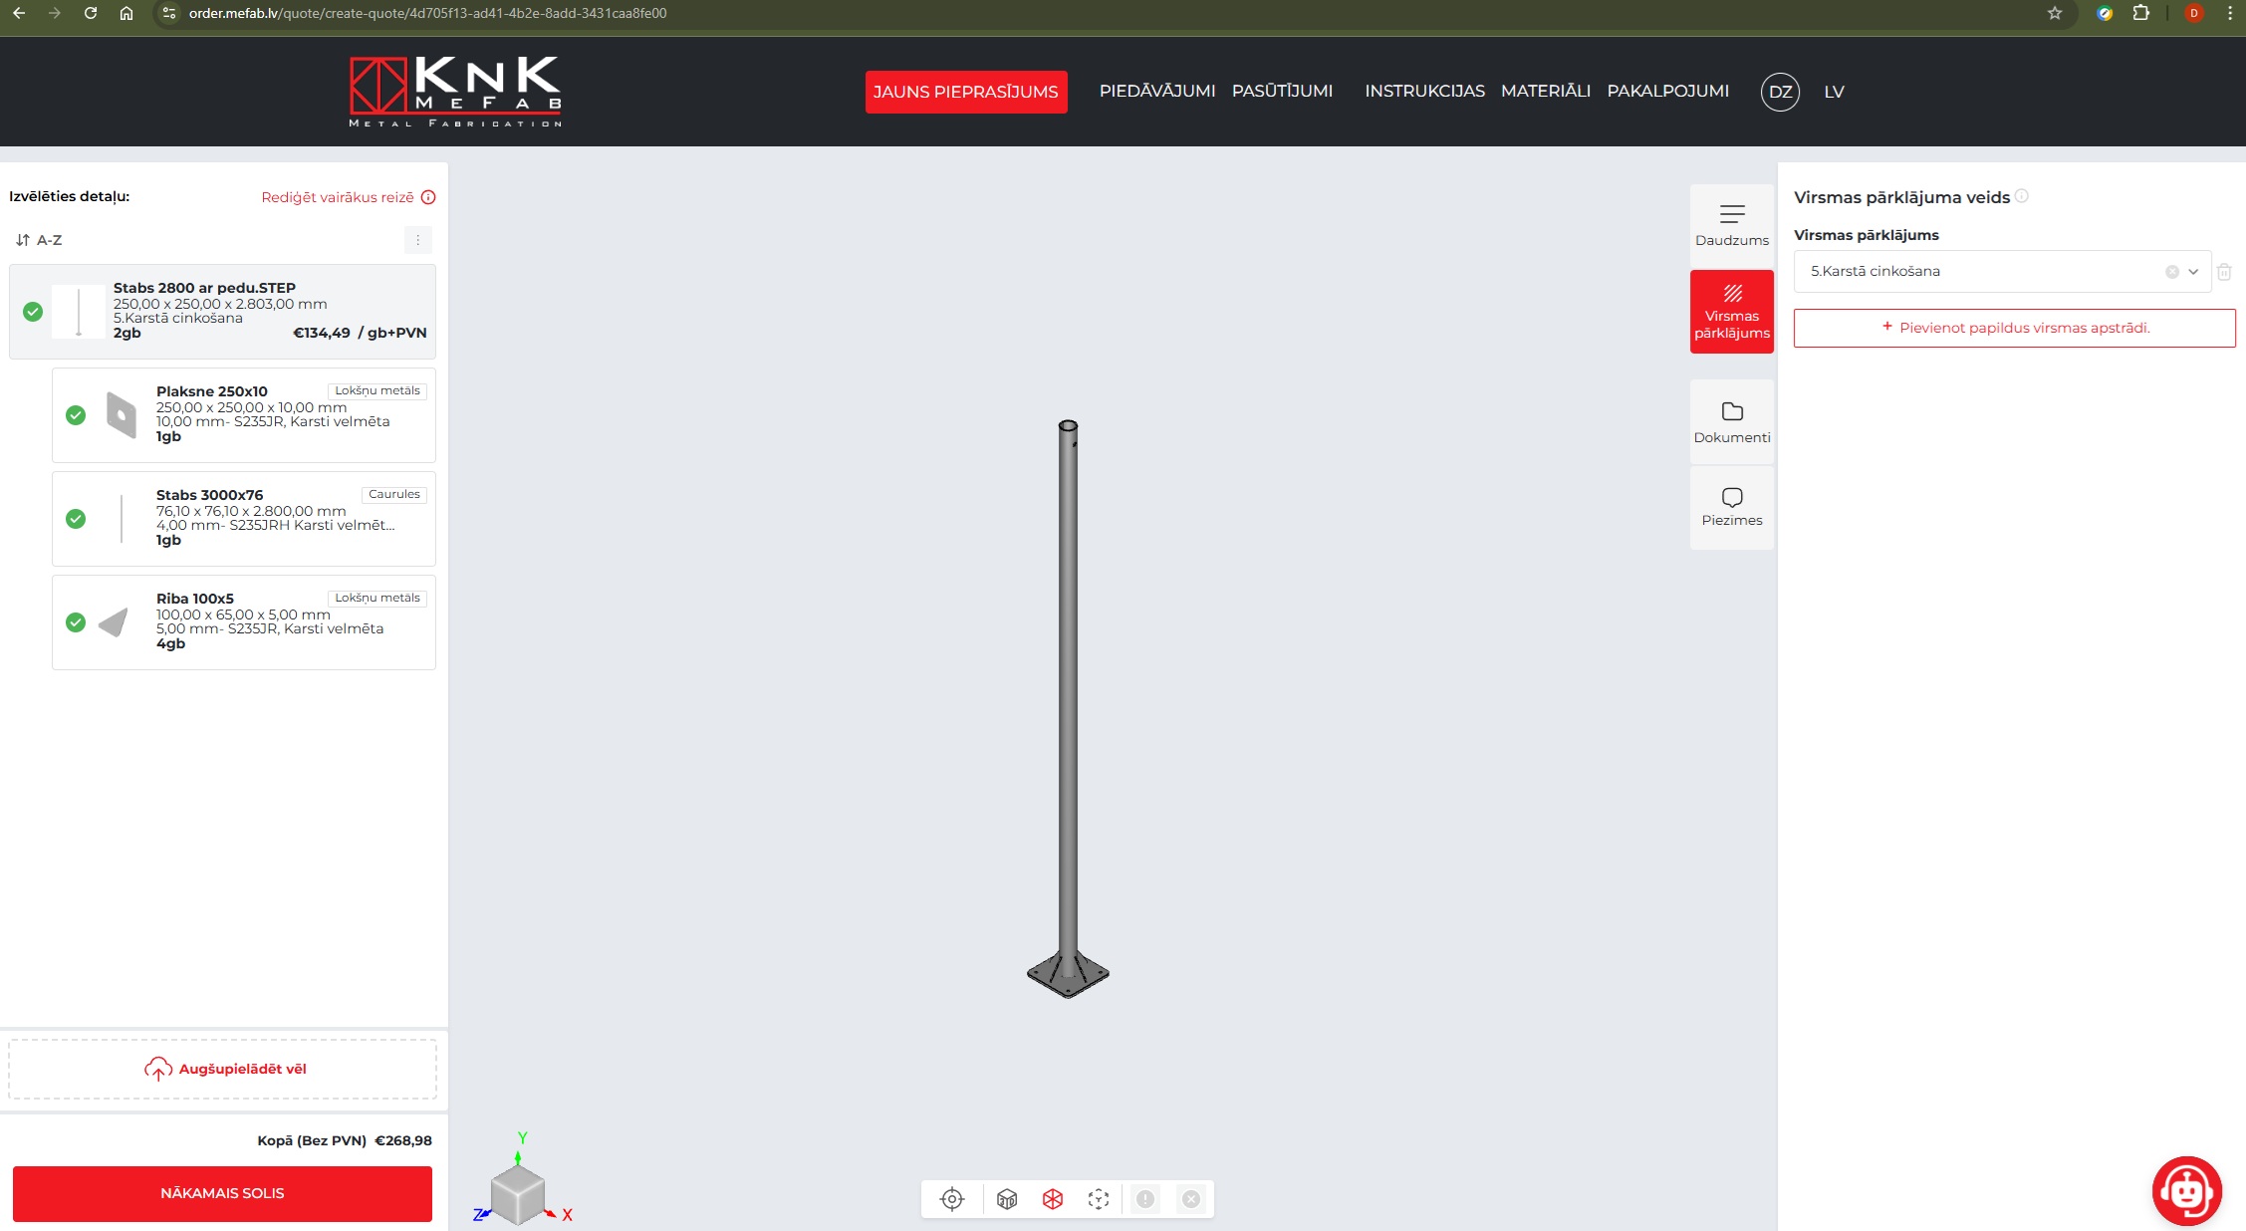Delete surface coating with trash icon
Image resolution: width=2246 pixels, height=1231 pixels.
point(2224,272)
